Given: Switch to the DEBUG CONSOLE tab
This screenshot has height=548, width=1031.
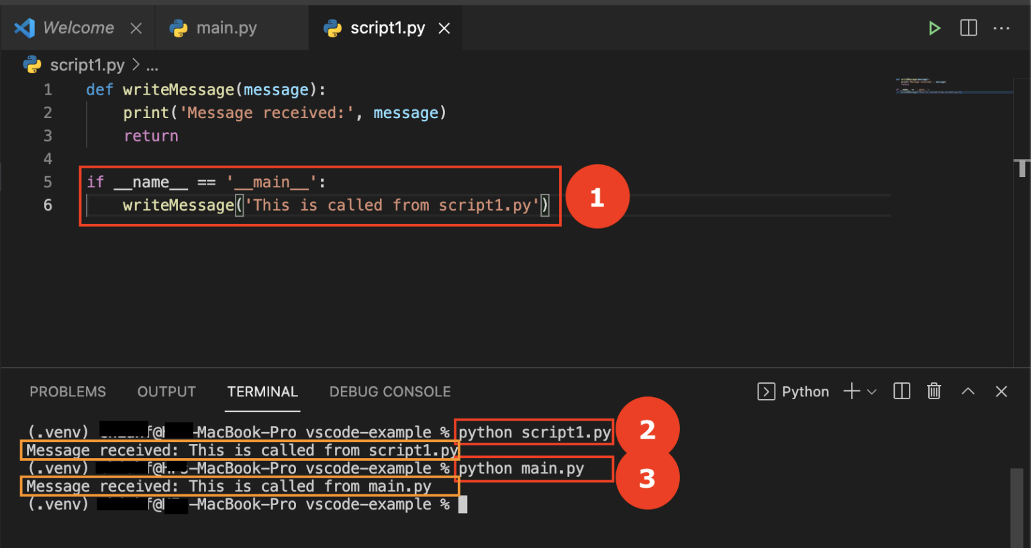Looking at the screenshot, I should coord(390,391).
